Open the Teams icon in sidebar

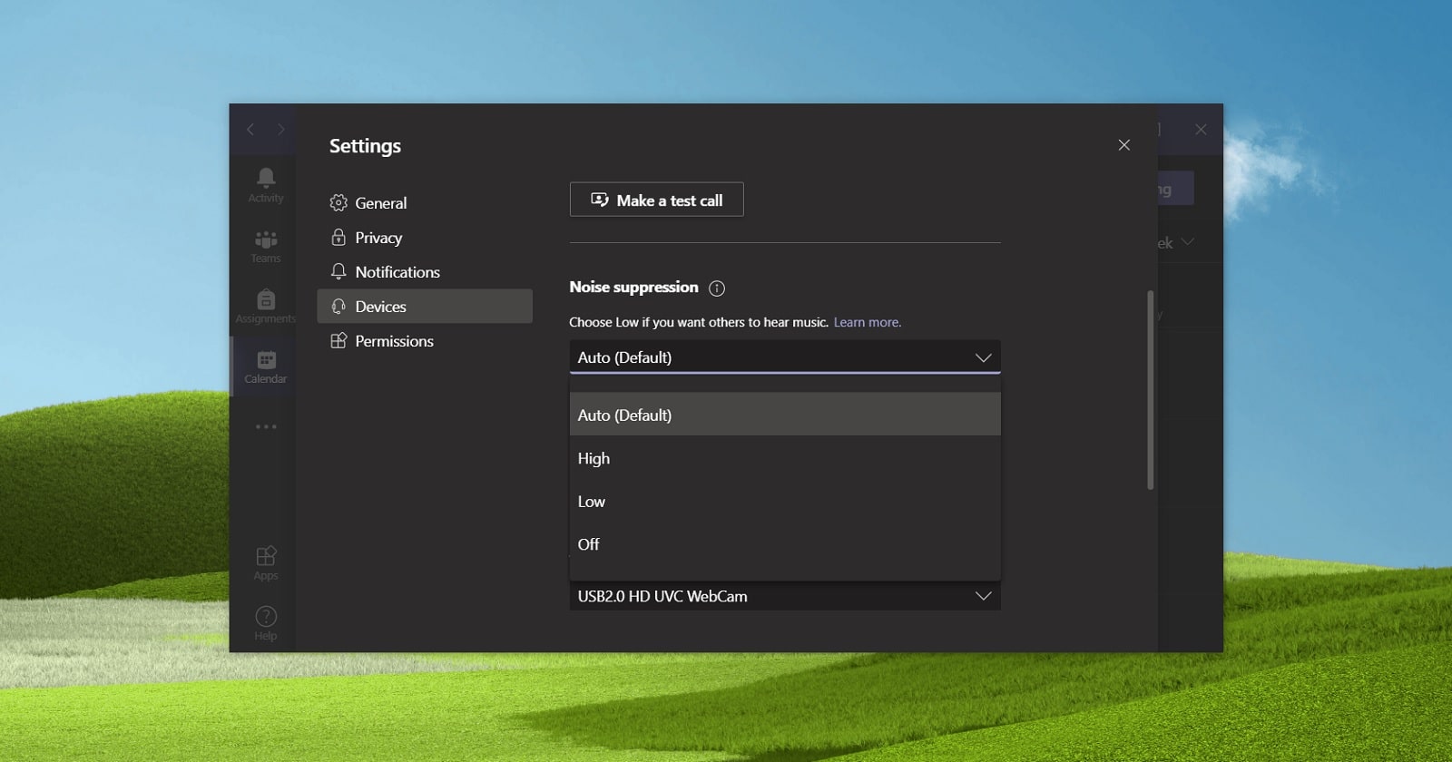click(266, 246)
